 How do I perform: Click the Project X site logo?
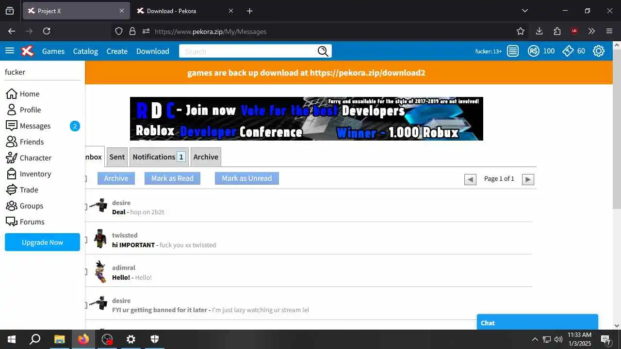click(x=28, y=51)
